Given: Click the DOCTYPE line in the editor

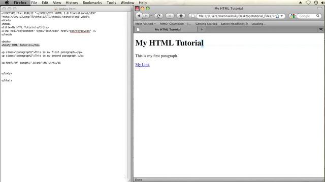Looking at the screenshot, I should coord(49,13).
